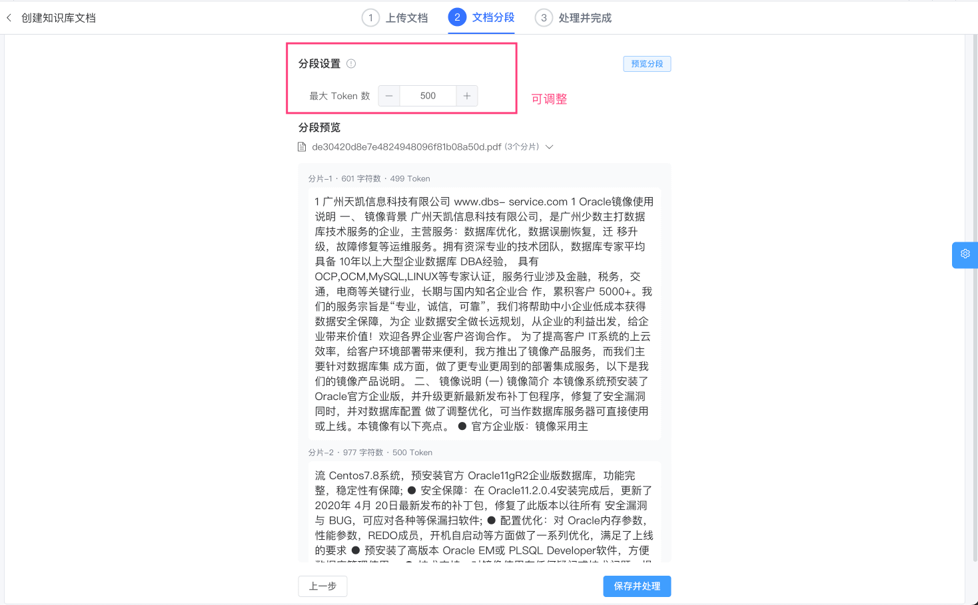Open the blue settings gear on the right edge
Image resolution: width=978 pixels, height=605 pixels.
pos(965,254)
